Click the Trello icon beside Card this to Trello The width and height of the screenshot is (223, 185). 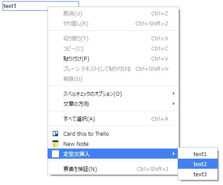click(x=55, y=134)
